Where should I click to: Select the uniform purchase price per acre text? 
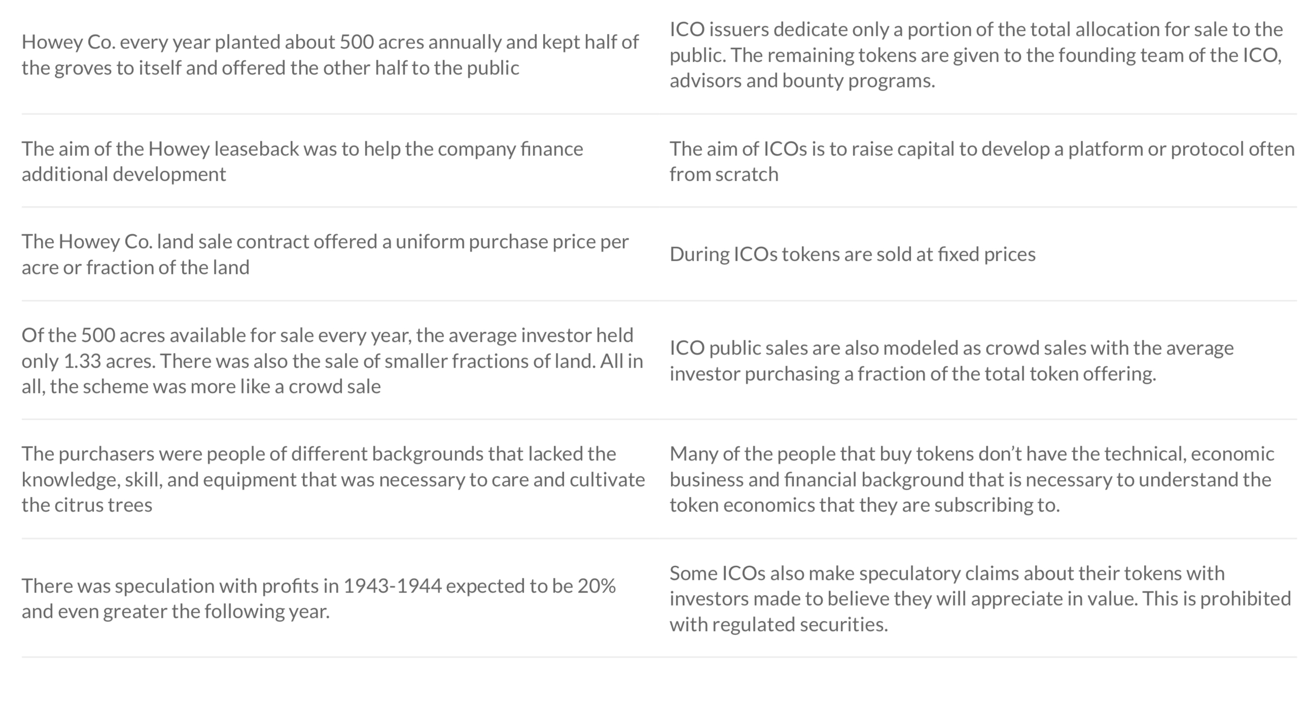point(325,254)
